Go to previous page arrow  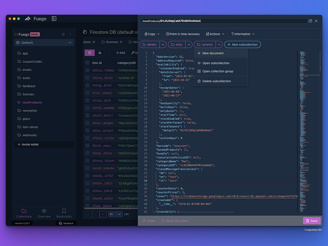[96, 214]
